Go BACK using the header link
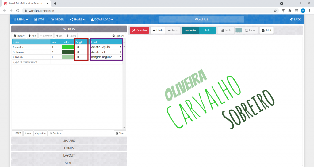This screenshot has width=314, height=167. [x=295, y=20]
